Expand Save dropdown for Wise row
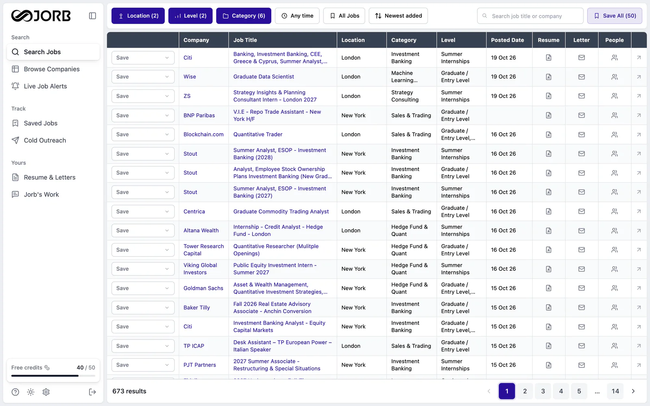Viewport: 650px width, 406px height. 143,77
